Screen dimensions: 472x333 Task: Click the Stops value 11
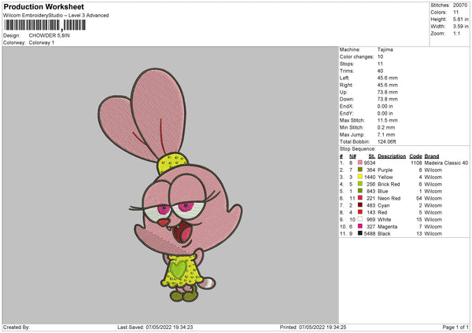tap(380, 64)
